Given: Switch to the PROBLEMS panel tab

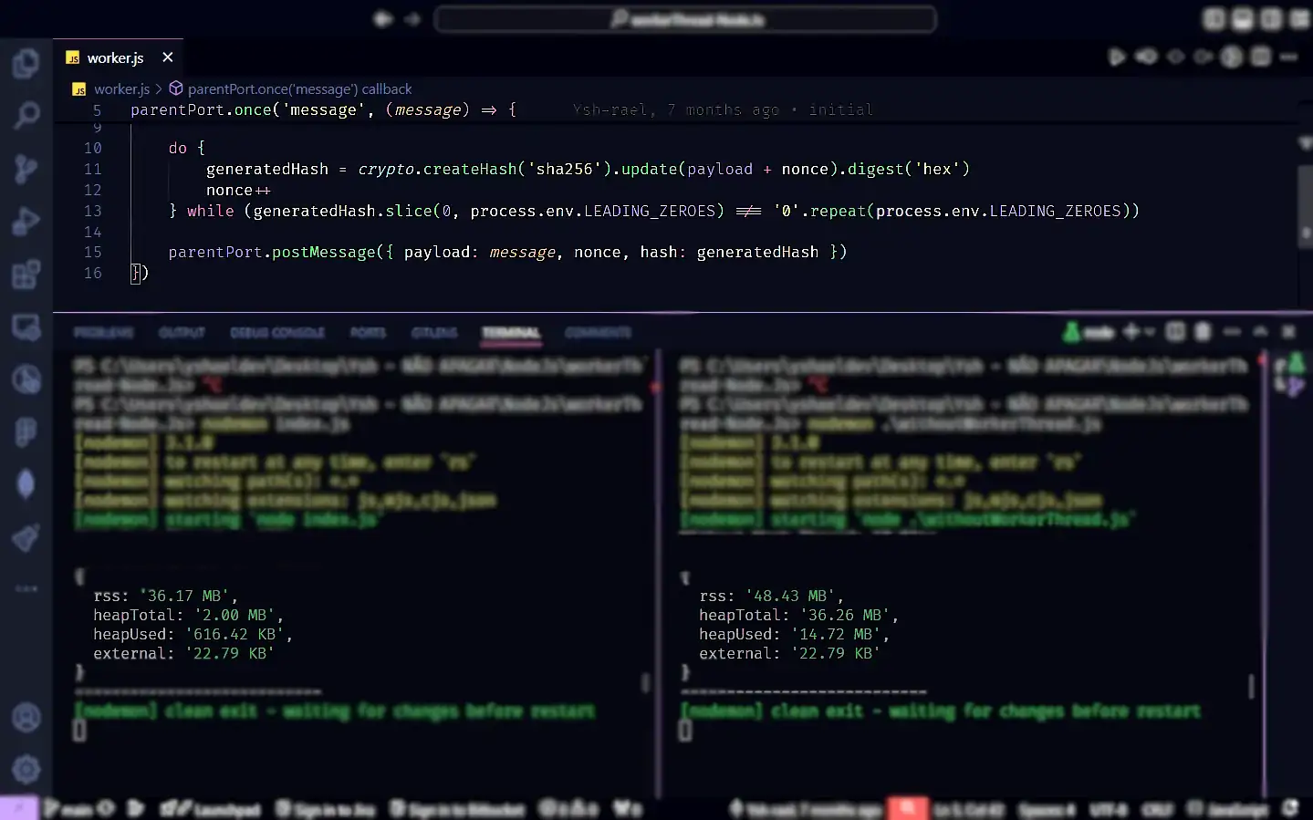Looking at the screenshot, I should 103,333.
